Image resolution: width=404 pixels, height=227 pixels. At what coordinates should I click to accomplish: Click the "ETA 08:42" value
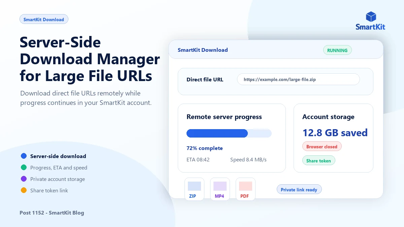coord(198,160)
